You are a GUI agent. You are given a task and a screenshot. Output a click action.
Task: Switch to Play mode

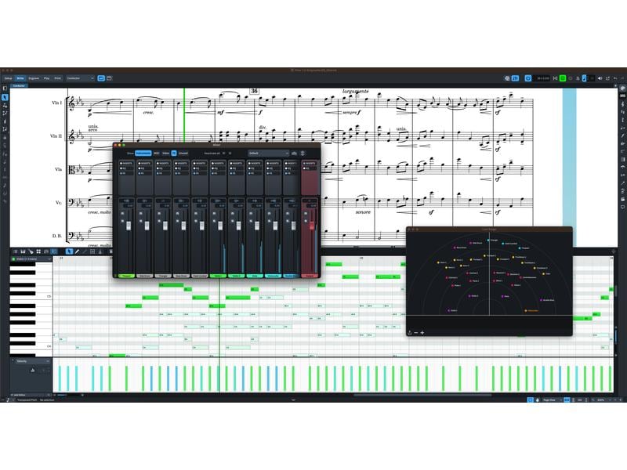click(x=46, y=78)
